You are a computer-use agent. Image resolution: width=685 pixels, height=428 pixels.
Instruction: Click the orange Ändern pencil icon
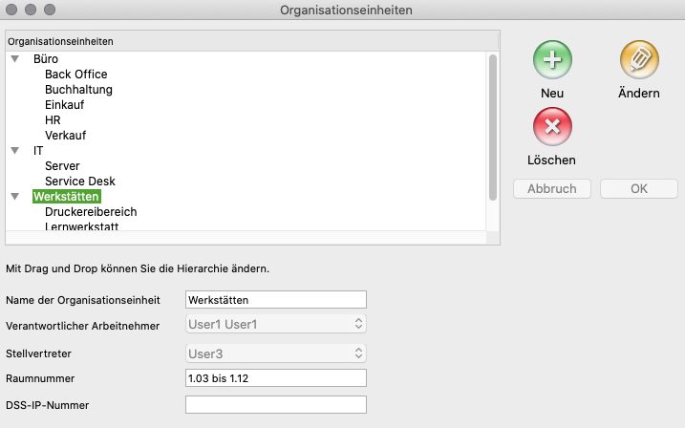[x=639, y=60]
